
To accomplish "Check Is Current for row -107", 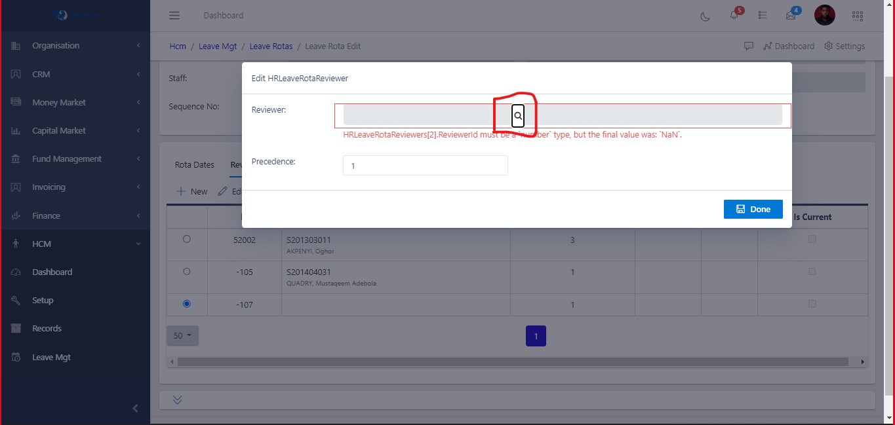I will tap(812, 304).
